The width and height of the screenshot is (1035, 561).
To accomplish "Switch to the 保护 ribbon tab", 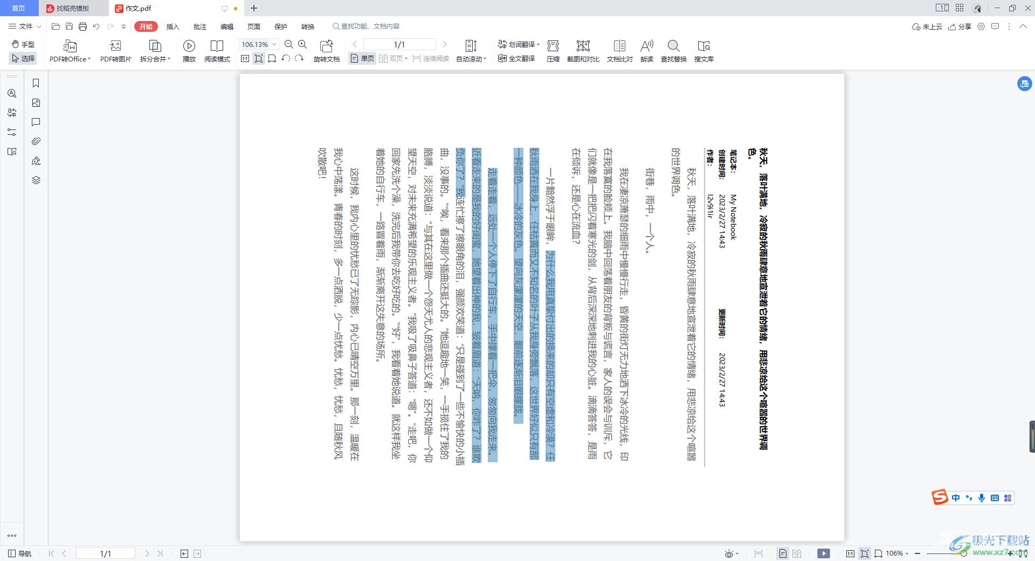I will point(280,26).
